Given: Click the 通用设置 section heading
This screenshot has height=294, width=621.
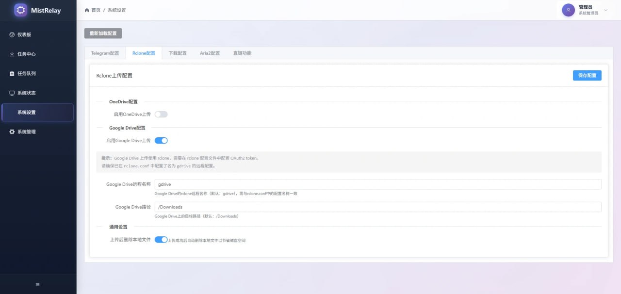Looking at the screenshot, I should pyautogui.click(x=118, y=227).
